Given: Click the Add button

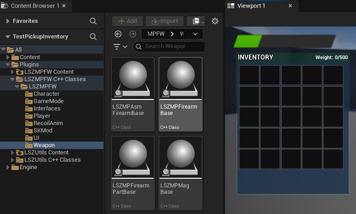Looking at the screenshot, I should tap(127, 21).
